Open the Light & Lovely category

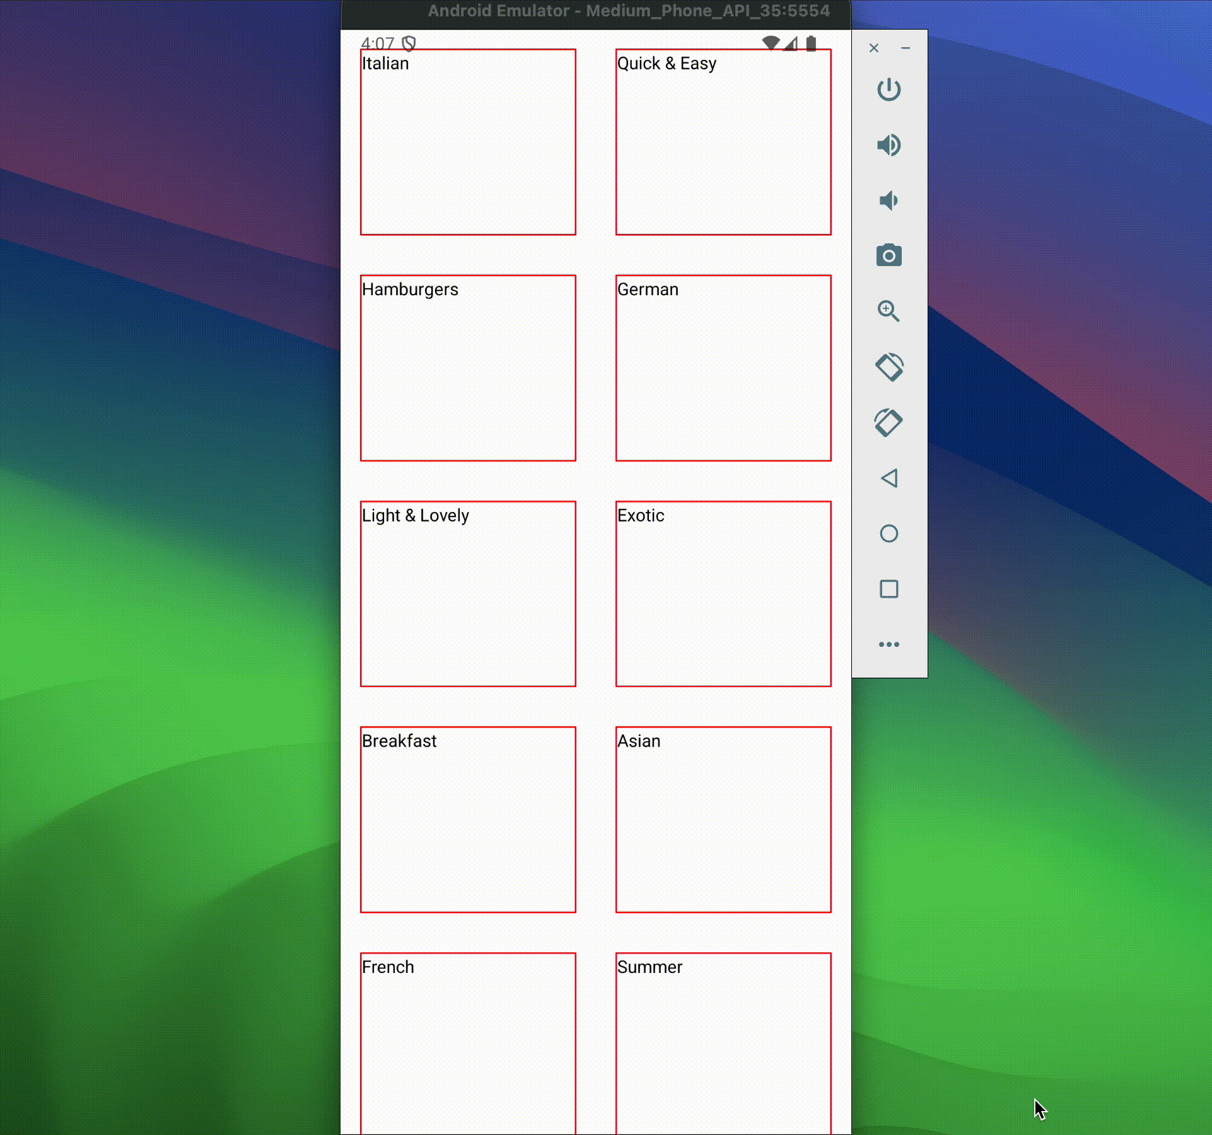tap(468, 594)
